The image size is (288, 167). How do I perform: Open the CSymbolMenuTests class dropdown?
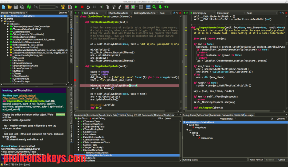tap(120, 13)
